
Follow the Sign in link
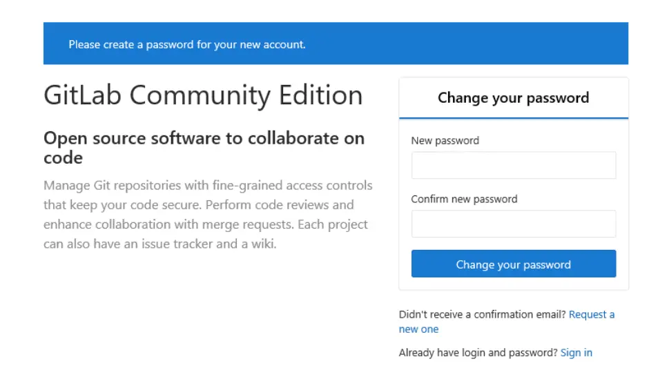coord(576,353)
